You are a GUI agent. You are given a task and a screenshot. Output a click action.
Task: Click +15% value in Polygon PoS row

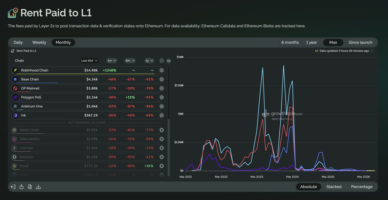point(130,97)
